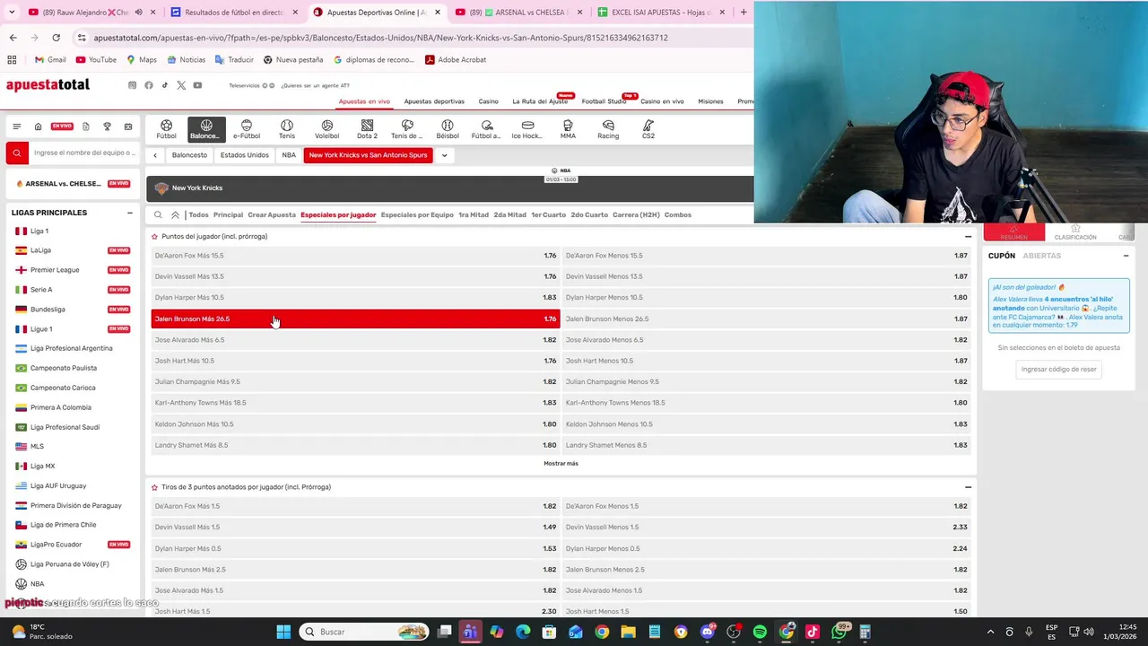The height and width of the screenshot is (646, 1148).
Task: Open the Racing sport category
Action: coord(608,129)
